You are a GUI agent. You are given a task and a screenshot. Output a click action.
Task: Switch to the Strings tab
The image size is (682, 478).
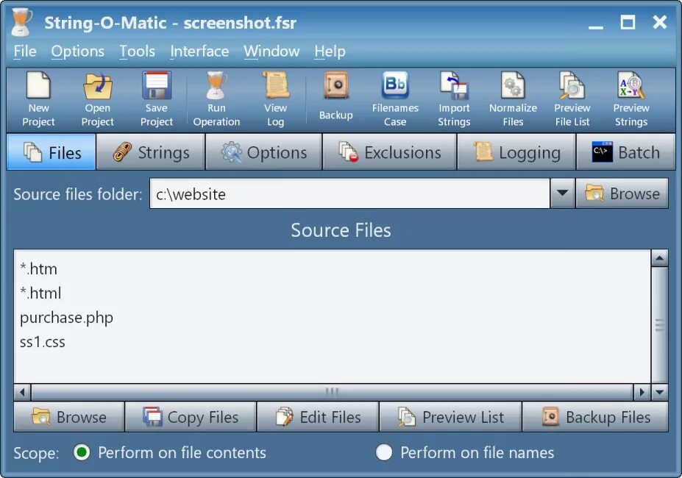[x=151, y=152]
